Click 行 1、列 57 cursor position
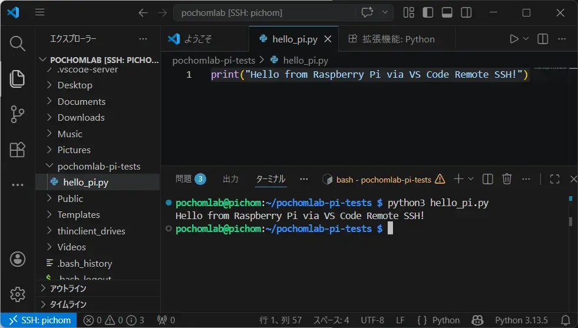 point(280,320)
